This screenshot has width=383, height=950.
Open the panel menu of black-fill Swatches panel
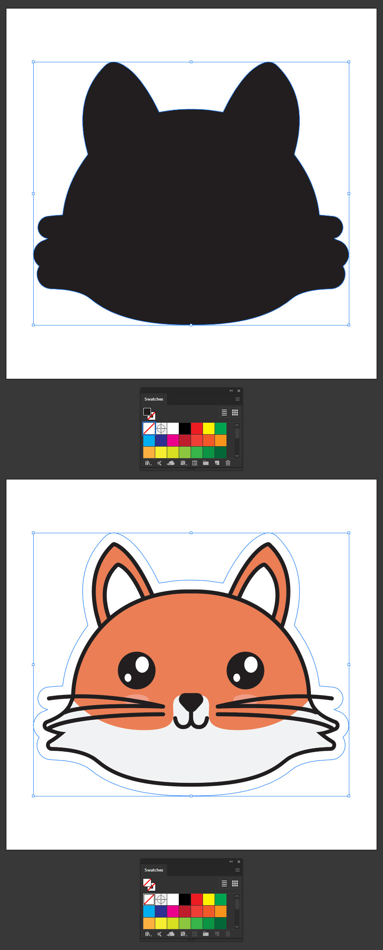[238, 399]
